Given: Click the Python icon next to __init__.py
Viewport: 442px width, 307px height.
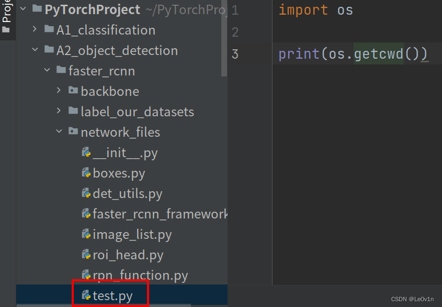Looking at the screenshot, I should [86, 152].
